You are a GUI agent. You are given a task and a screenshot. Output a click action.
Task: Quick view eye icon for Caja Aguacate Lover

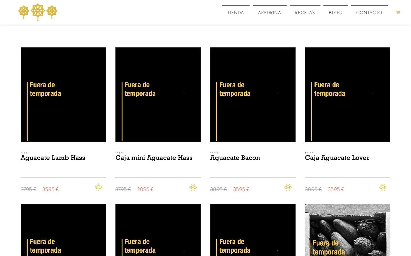click(383, 187)
